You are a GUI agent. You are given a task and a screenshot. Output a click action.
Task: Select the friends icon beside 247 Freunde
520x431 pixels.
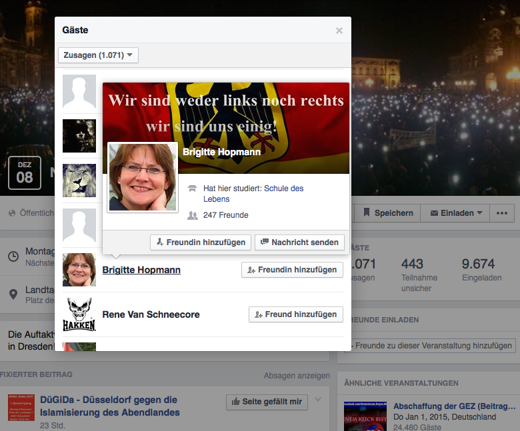point(193,215)
